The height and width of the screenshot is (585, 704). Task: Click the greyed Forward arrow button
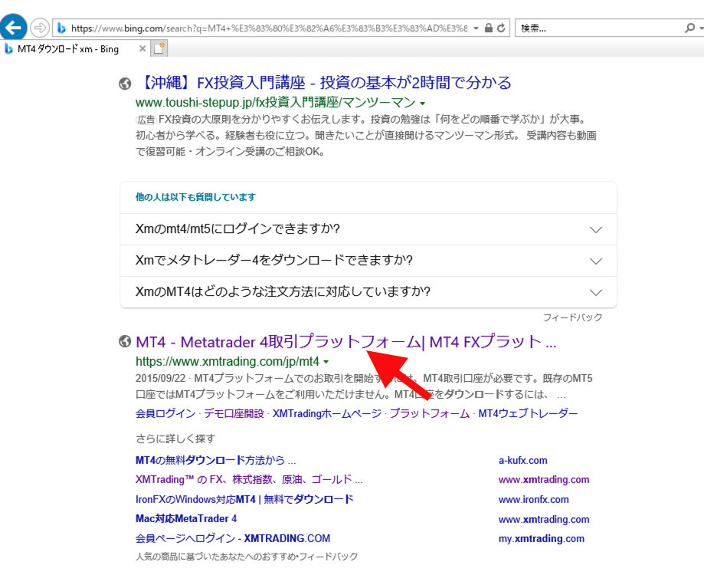(39, 28)
